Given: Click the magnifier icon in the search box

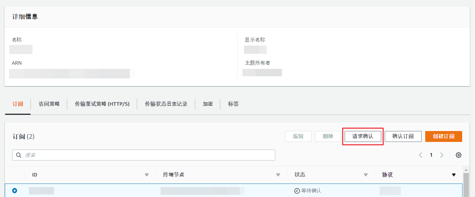Looking at the screenshot, I should 19,155.
